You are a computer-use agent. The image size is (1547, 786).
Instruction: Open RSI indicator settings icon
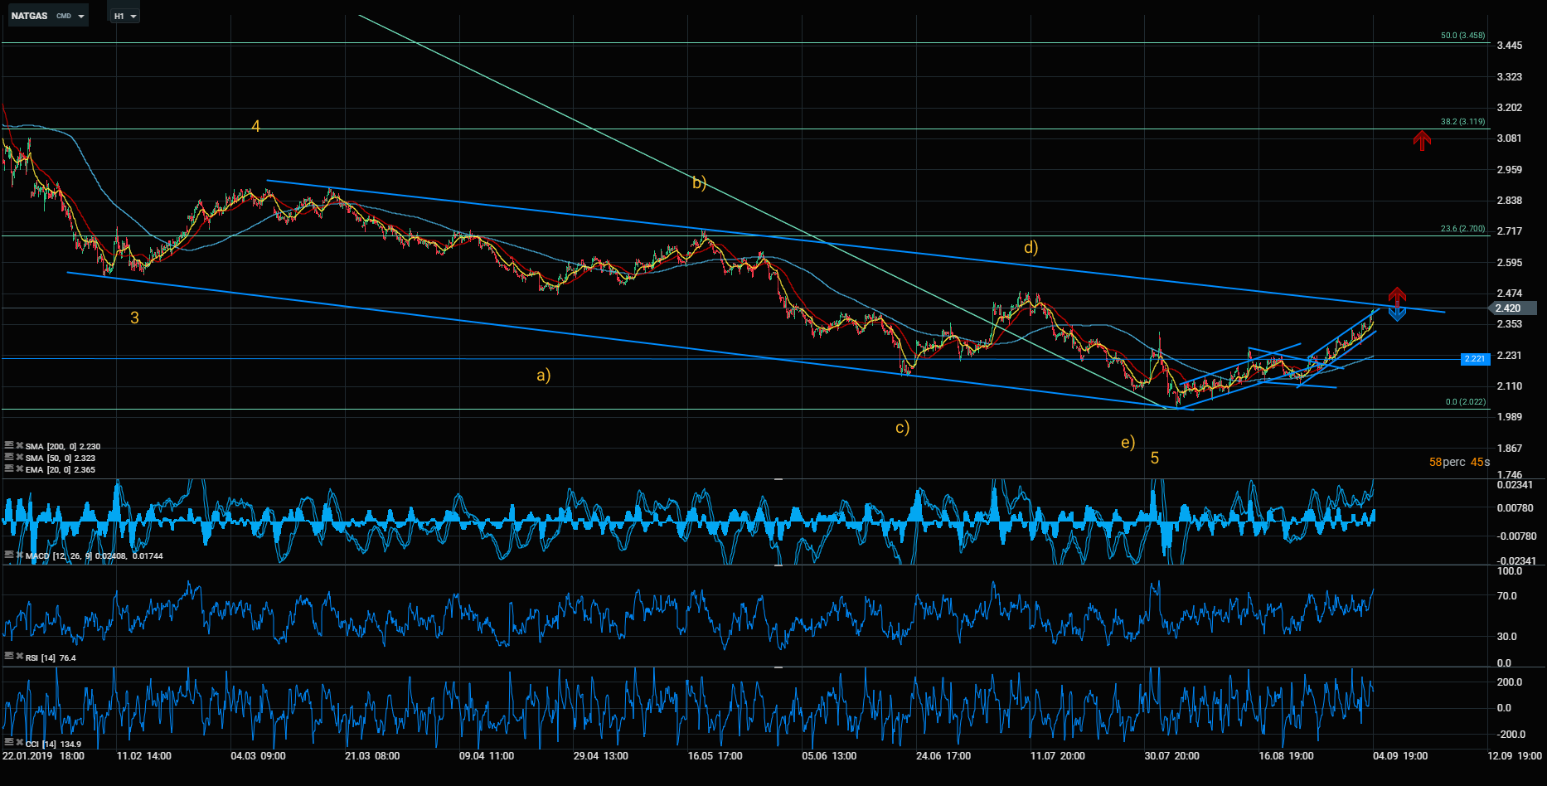pos(8,657)
